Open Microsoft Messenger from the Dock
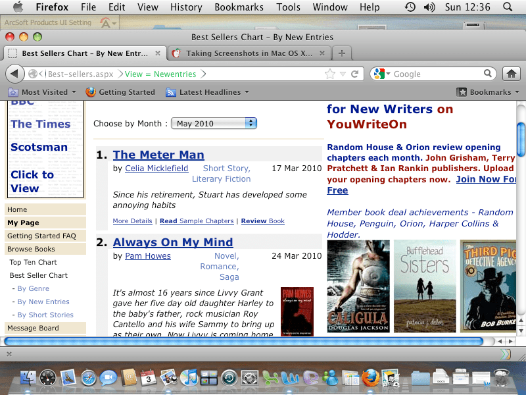Image resolution: width=526 pixels, height=395 pixels. tap(331, 377)
